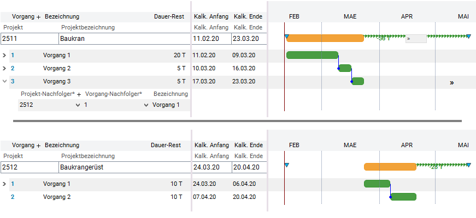Click the small gray double-arrow box near APR
The image size is (476, 218).
tap(416, 39)
